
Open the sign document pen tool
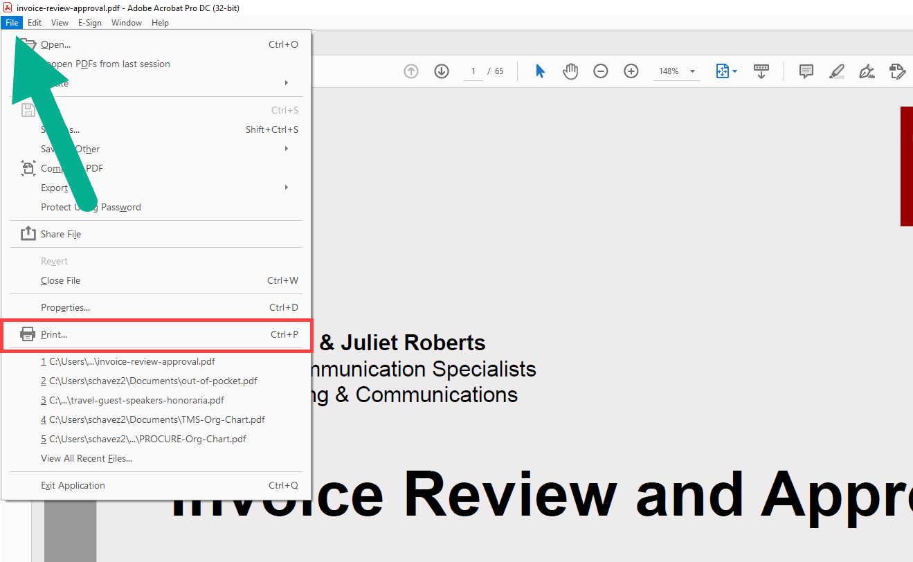(x=867, y=71)
